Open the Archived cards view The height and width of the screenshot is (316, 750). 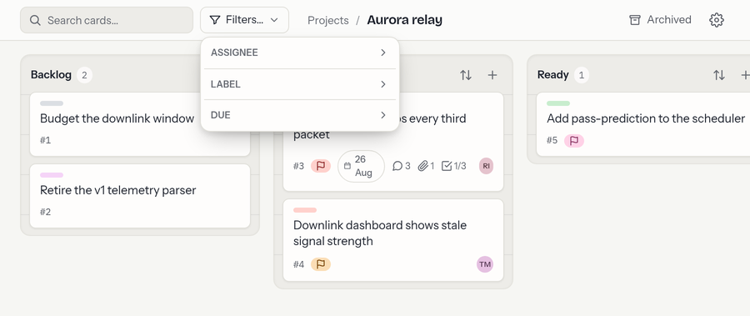(660, 20)
